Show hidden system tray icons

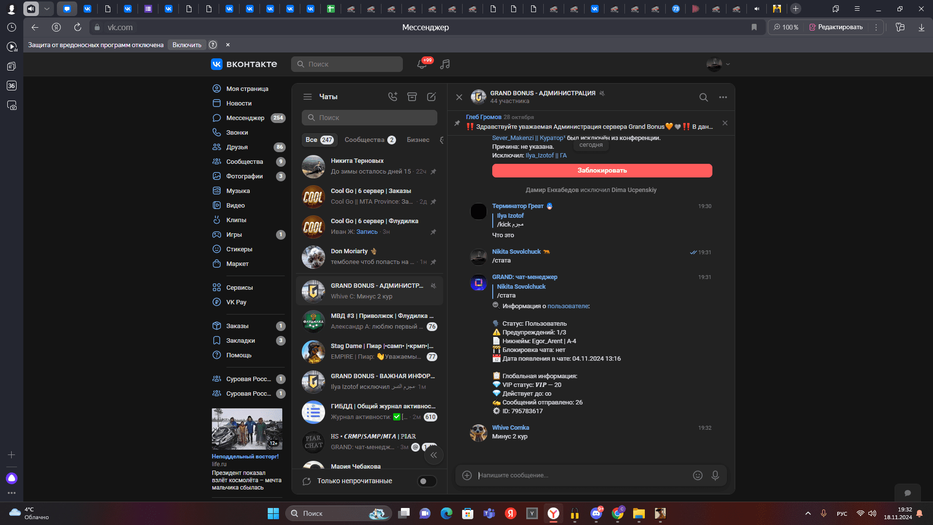point(808,513)
